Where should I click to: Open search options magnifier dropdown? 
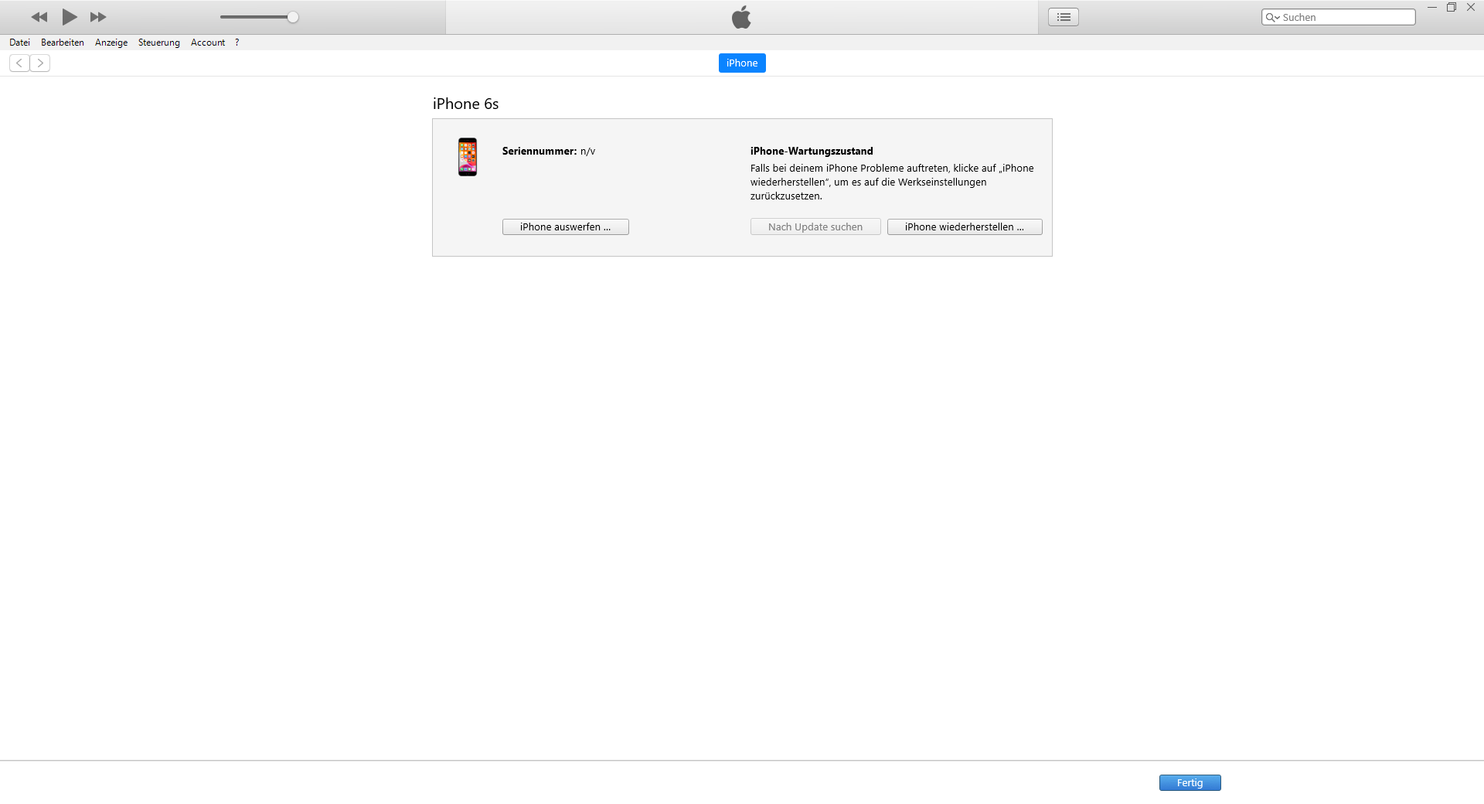[1272, 17]
